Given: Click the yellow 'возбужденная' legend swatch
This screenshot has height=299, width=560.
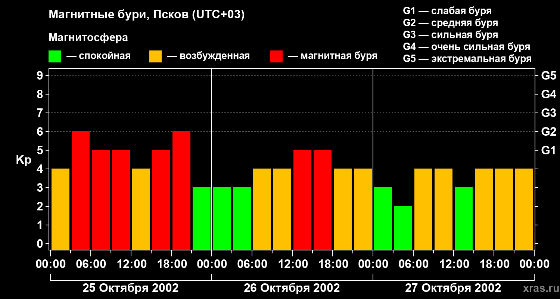Looking at the screenshot, I should 155,56.
